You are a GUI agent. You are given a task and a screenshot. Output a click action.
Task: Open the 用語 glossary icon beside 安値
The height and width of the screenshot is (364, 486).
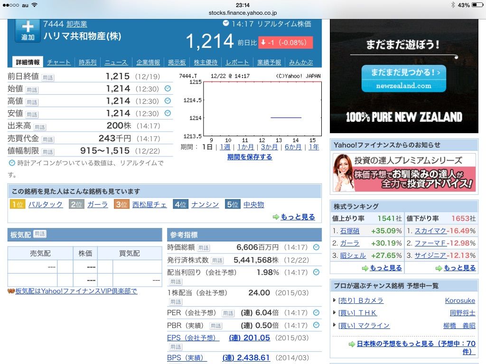click(32, 115)
